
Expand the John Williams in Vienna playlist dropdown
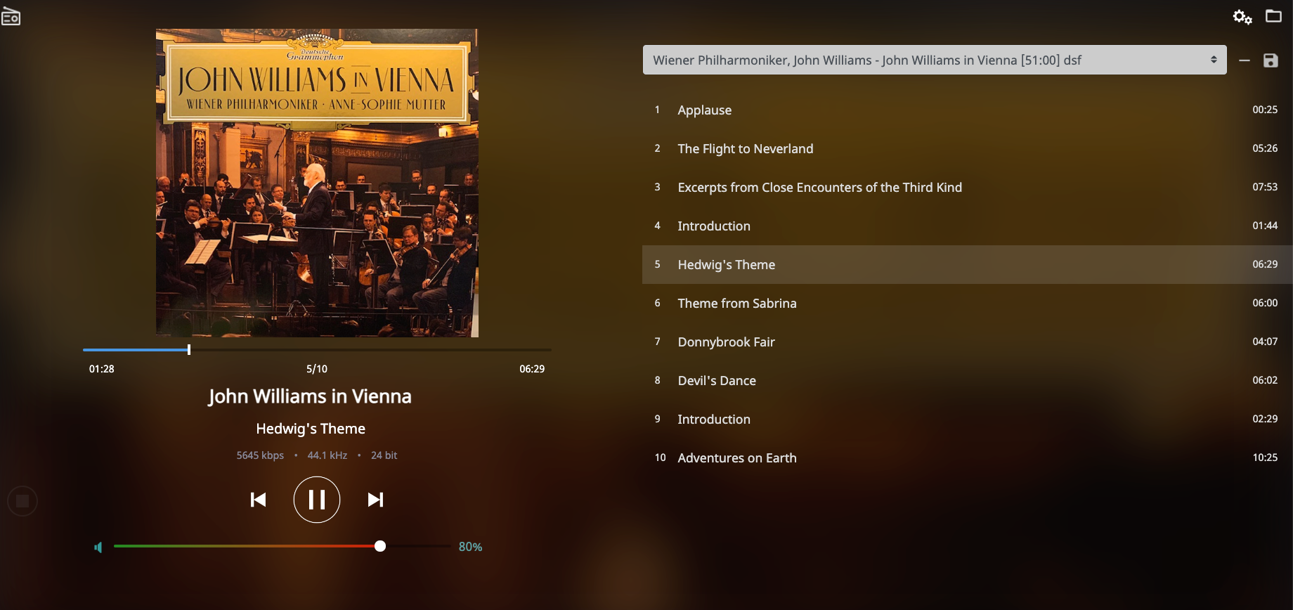click(x=935, y=60)
